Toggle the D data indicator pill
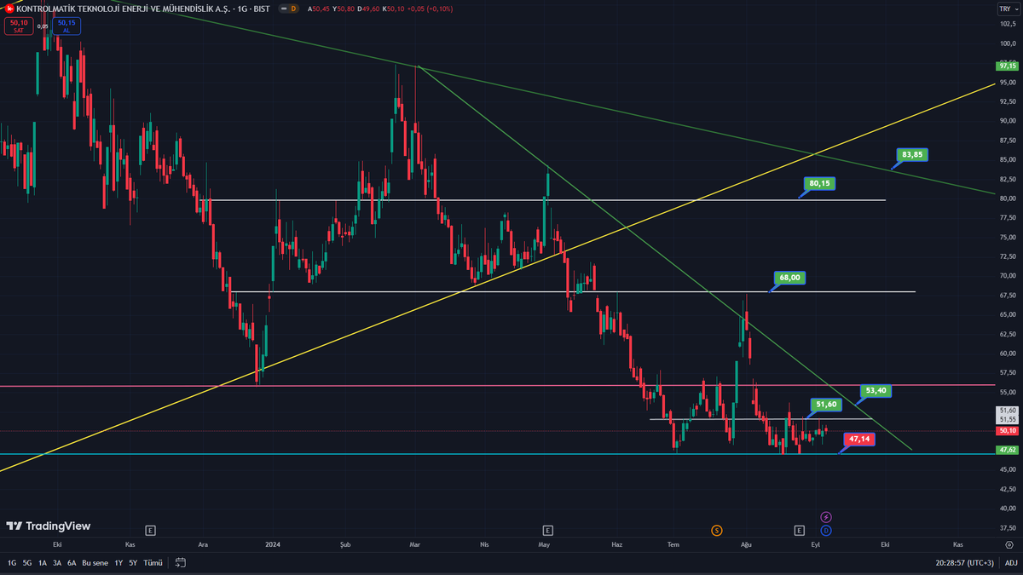This screenshot has width=1023, height=575. point(289,9)
